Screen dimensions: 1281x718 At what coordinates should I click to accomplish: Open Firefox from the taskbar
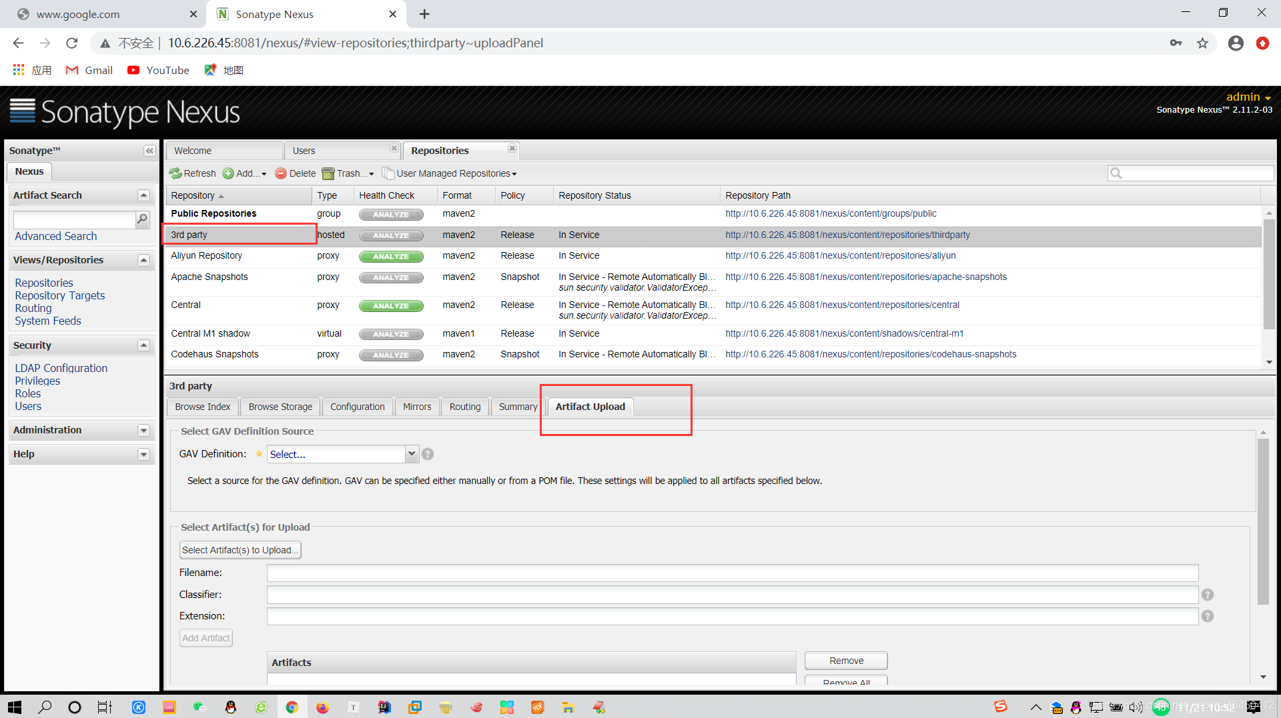pos(322,707)
